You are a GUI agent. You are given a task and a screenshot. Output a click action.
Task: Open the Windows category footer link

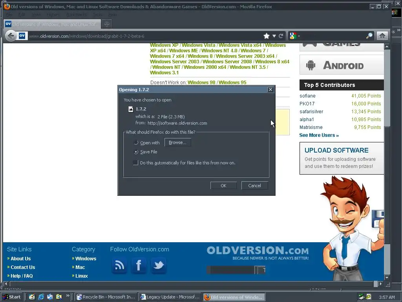pos(86,259)
